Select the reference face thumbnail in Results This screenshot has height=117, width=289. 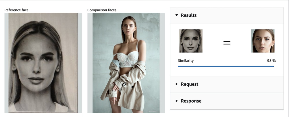tap(191, 41)
